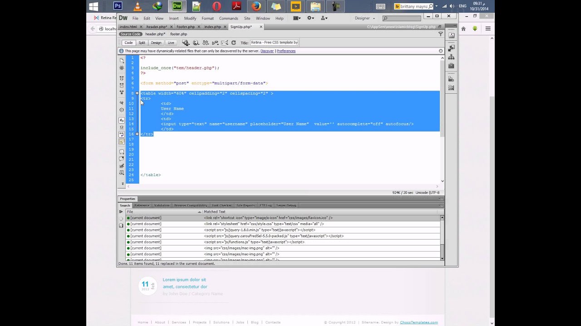Click Remove Comment icon in coding toolbar

pyautogui.click(x=122, y=159)
